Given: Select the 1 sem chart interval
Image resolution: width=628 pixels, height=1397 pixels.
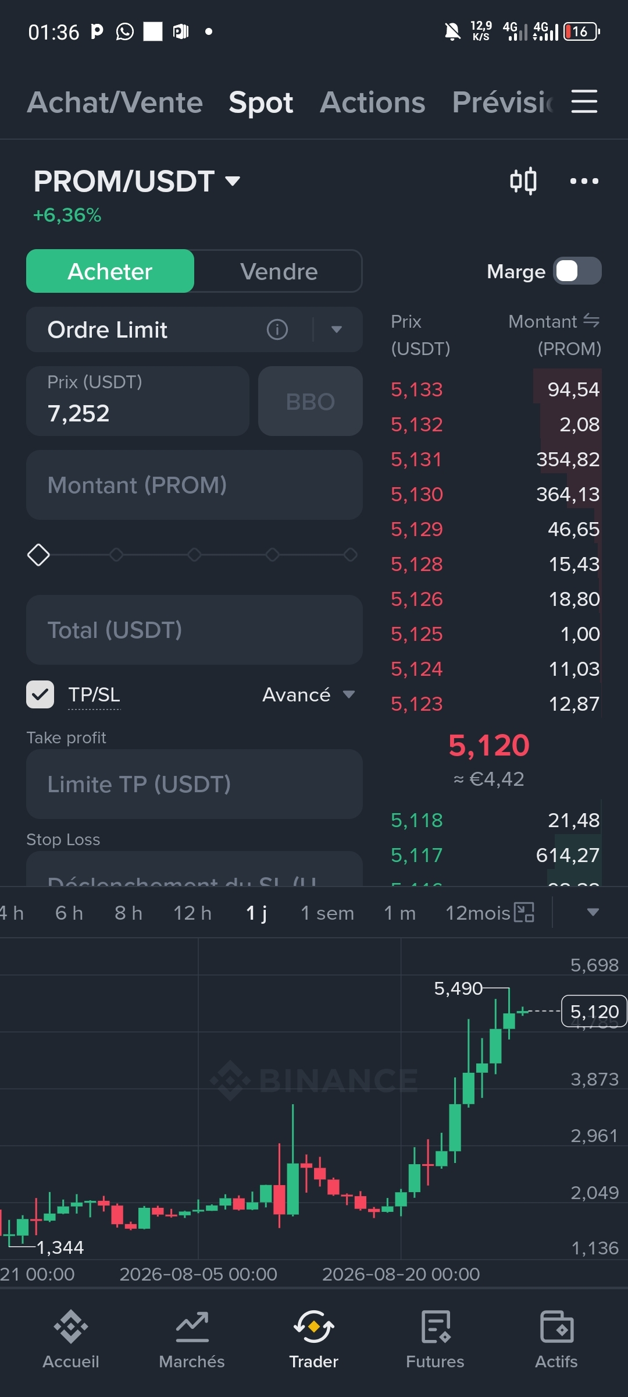Looking at the screenshot, I should (x=327, y=913).
